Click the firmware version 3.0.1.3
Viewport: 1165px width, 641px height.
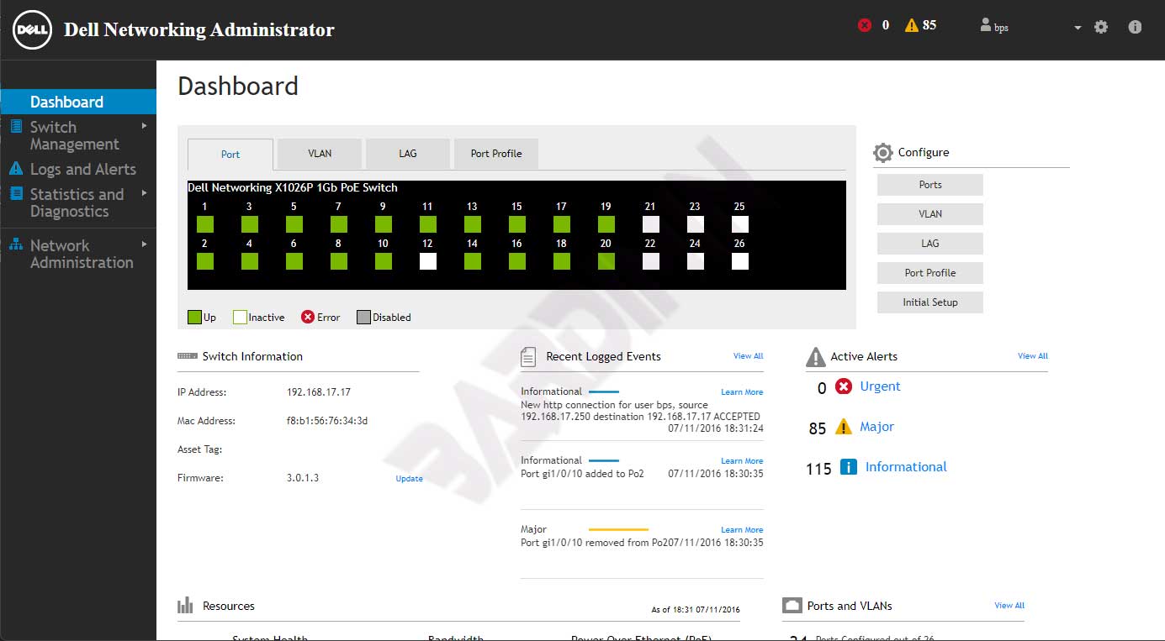[303, 478]
